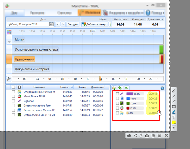
Task: Check the D:\temp row checkbox
Action: tap(13, 115)
